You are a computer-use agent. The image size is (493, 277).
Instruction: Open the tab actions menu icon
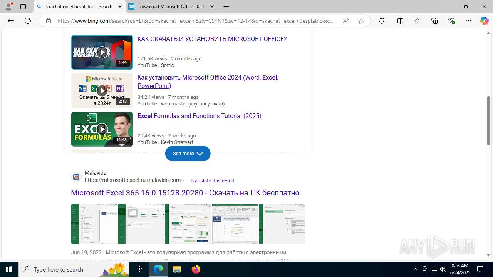(x=23, y=7)
